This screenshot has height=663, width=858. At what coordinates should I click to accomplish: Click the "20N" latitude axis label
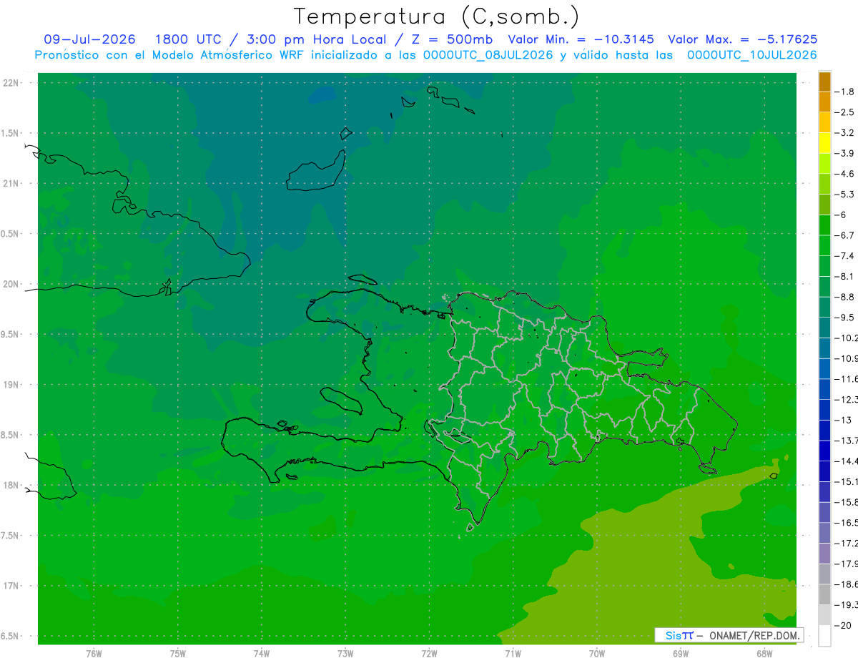tap(12, 284)
